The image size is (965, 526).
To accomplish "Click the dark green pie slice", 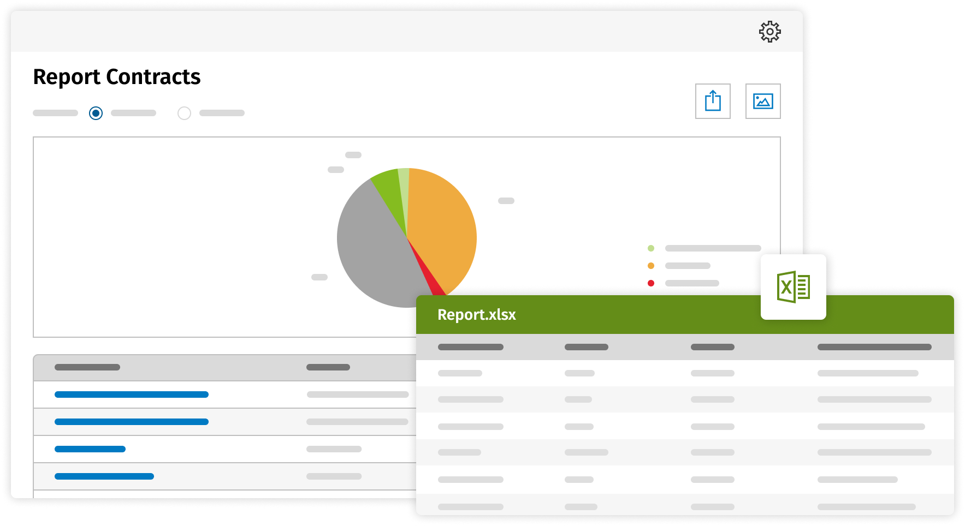I will pyautogui.click(x=389, y=191).
